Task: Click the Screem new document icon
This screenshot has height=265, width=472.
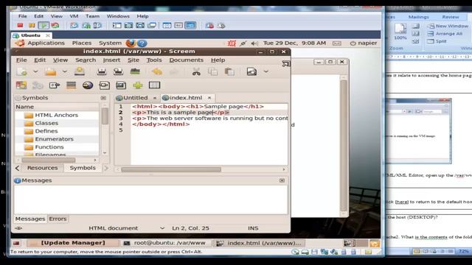Action: point(22,71)
